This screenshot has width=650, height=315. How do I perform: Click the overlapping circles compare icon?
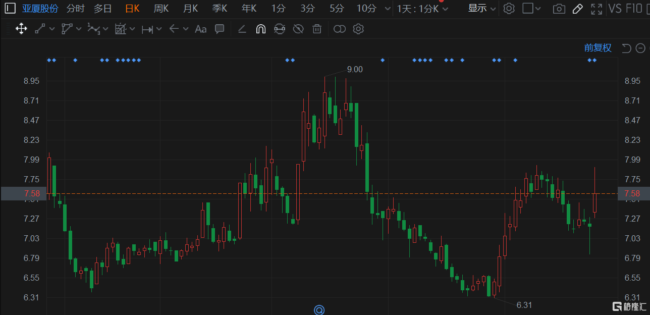tap(339, 29)
